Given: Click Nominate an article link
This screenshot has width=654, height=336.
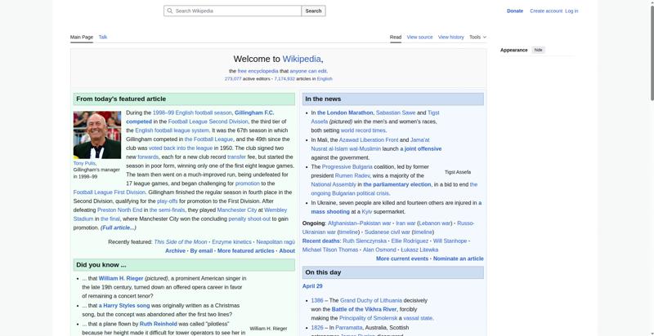Looking at the screenshot, I should (458, 259).
